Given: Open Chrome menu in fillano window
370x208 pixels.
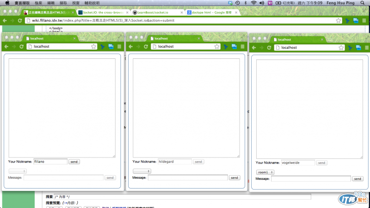Looking at the screenshot, I should tap(119, 47).
